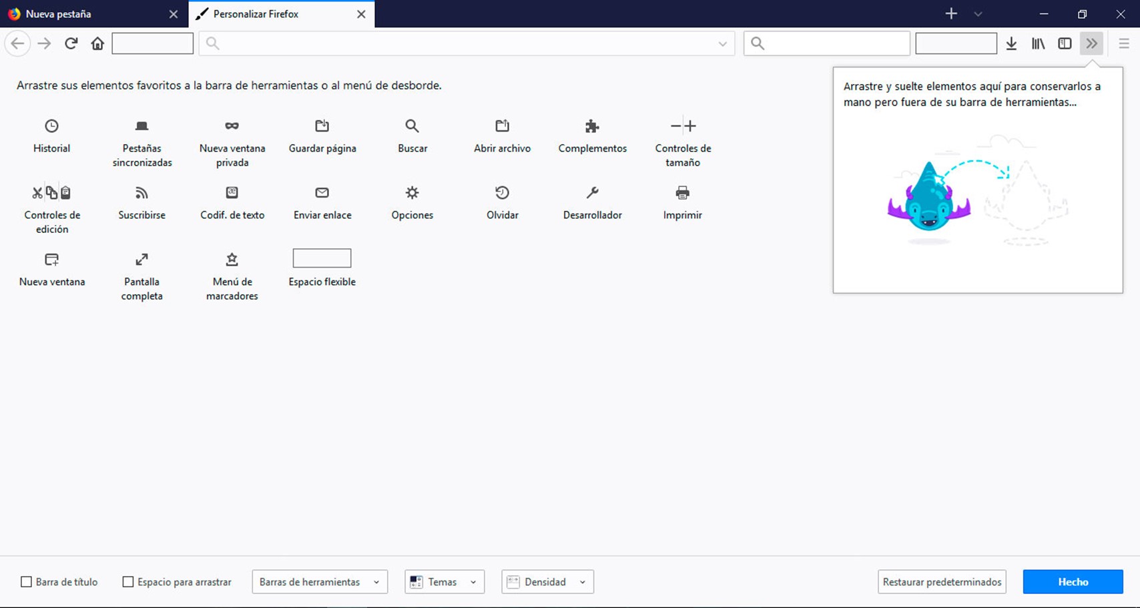The width and height of the screenshot is (1140, 608).
Task: Select the Abrir archivo icon
Action: pyautogui.click(x=502, y=126)
